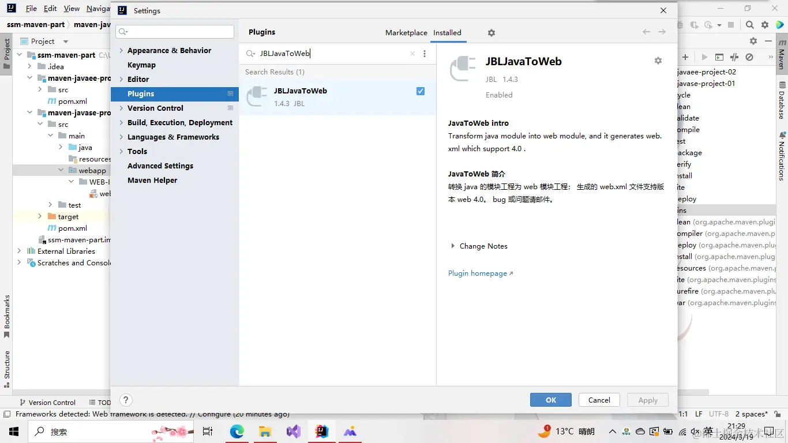Navigate back in Settings history
Screen dimensions: 788x443
pos(647,32)
